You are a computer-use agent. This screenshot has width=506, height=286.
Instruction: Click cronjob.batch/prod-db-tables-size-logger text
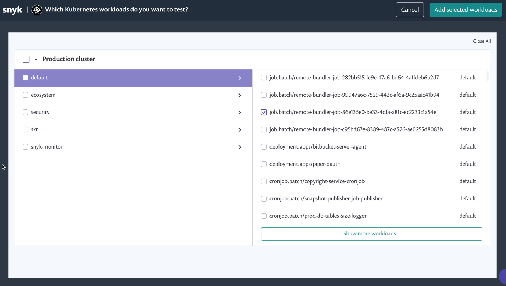[318, 216]
